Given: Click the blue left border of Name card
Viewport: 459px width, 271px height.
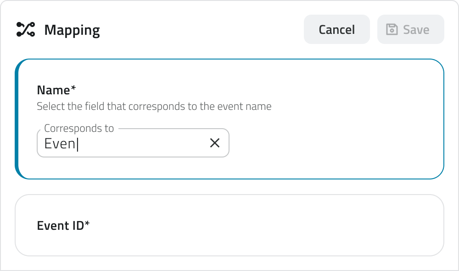Looking at the screenshot, I should point(17,119).
